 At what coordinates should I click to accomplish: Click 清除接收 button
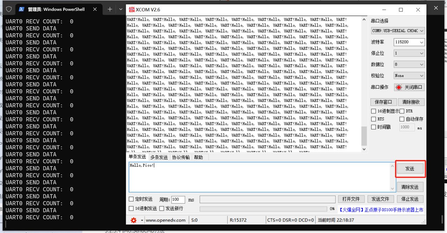[x=411, y=102]
